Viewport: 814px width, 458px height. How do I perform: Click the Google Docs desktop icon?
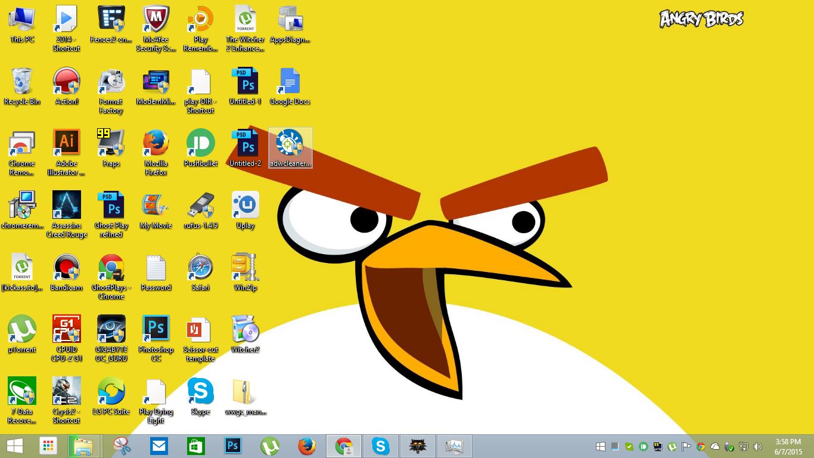290,83
